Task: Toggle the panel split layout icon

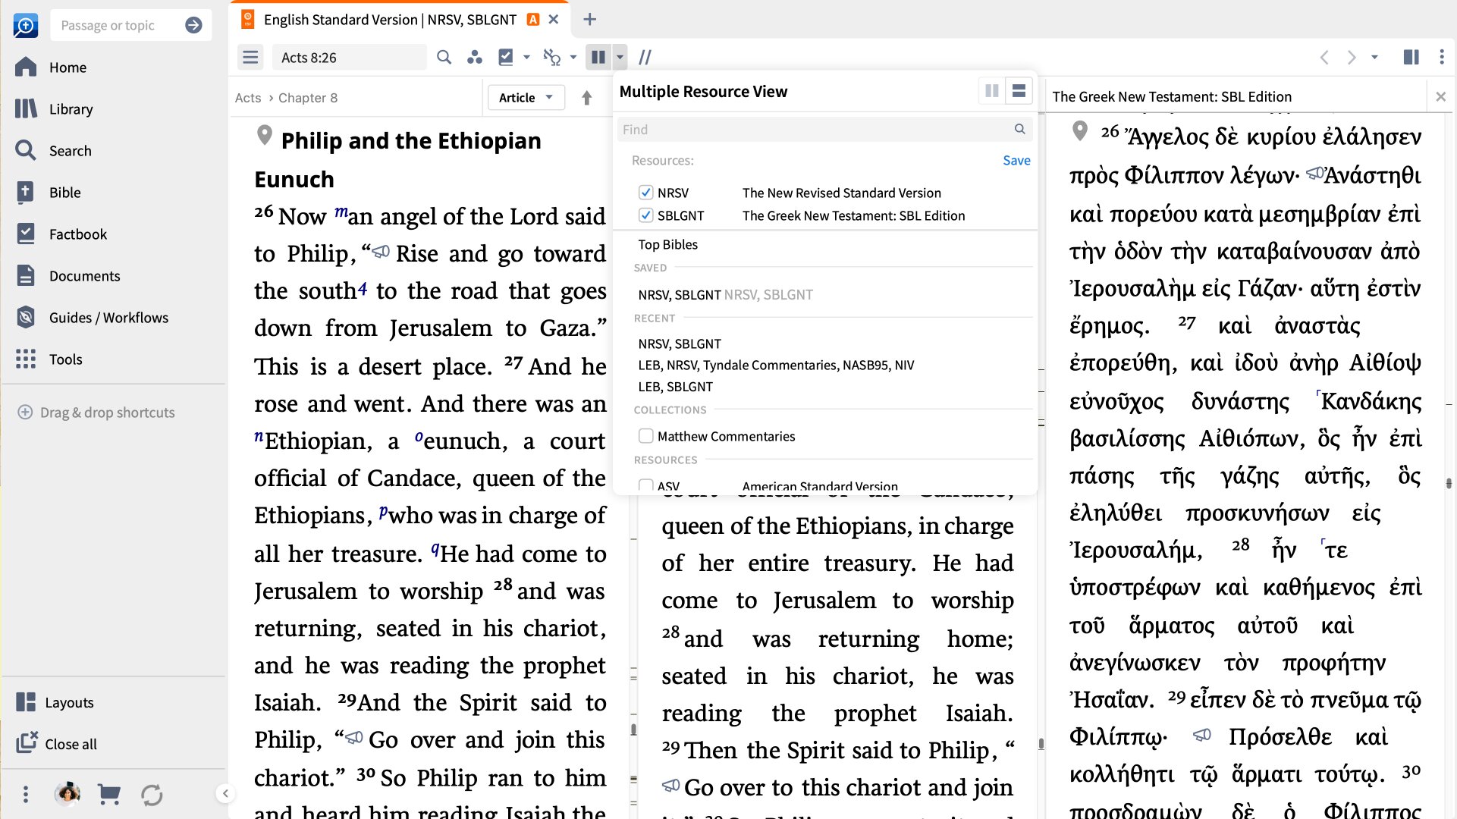Action: point(1411,57)
